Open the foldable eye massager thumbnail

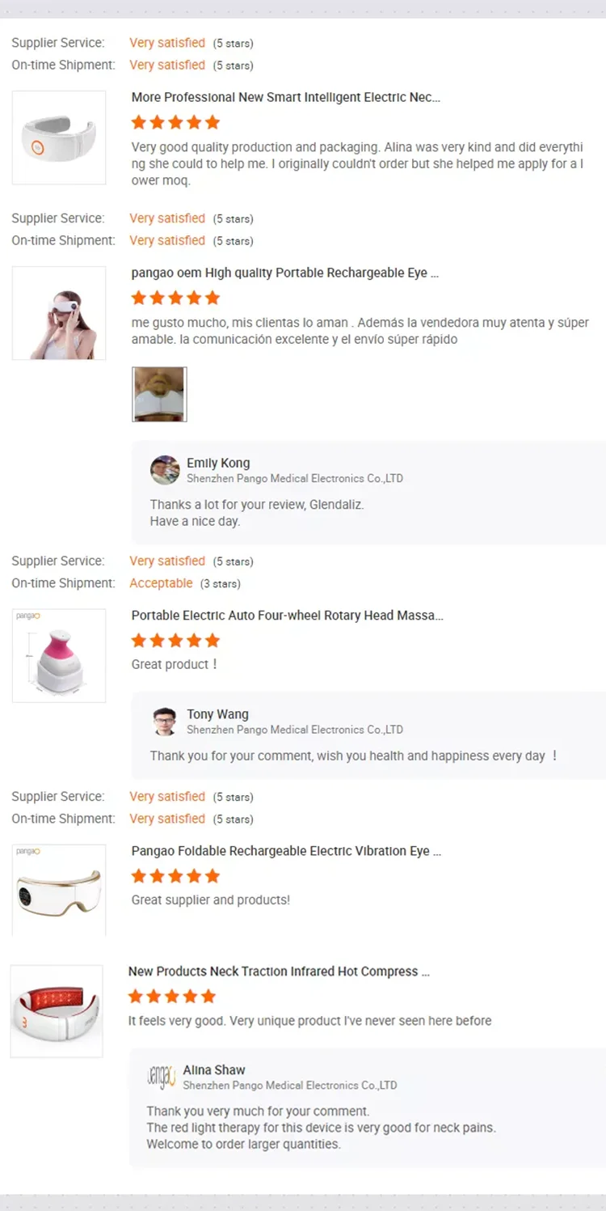click(59, 891)
